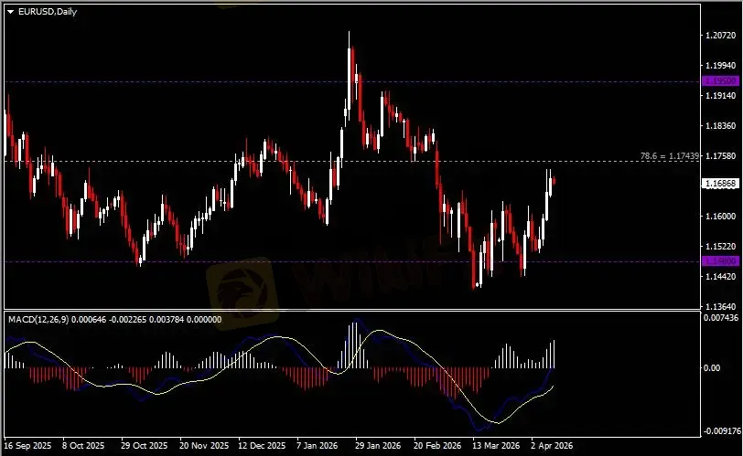This screenshot has height=456, width=743.
Task: Select the 78.6 = 1.17439 Fibonacci label
Action: tap(672, 156)
